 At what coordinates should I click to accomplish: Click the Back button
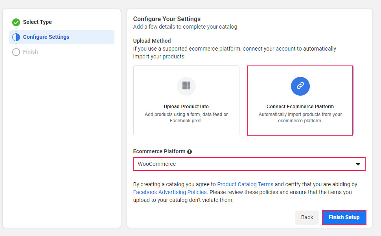[307, 217]
